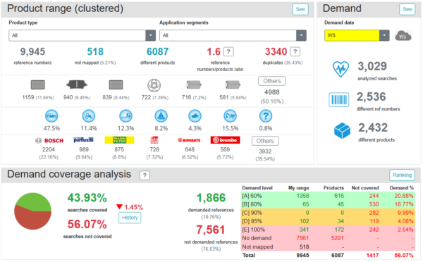This screenshot has height=262, width=423.
Task: Open help for reference numbers/products ratio
Action: click(228, 51)
